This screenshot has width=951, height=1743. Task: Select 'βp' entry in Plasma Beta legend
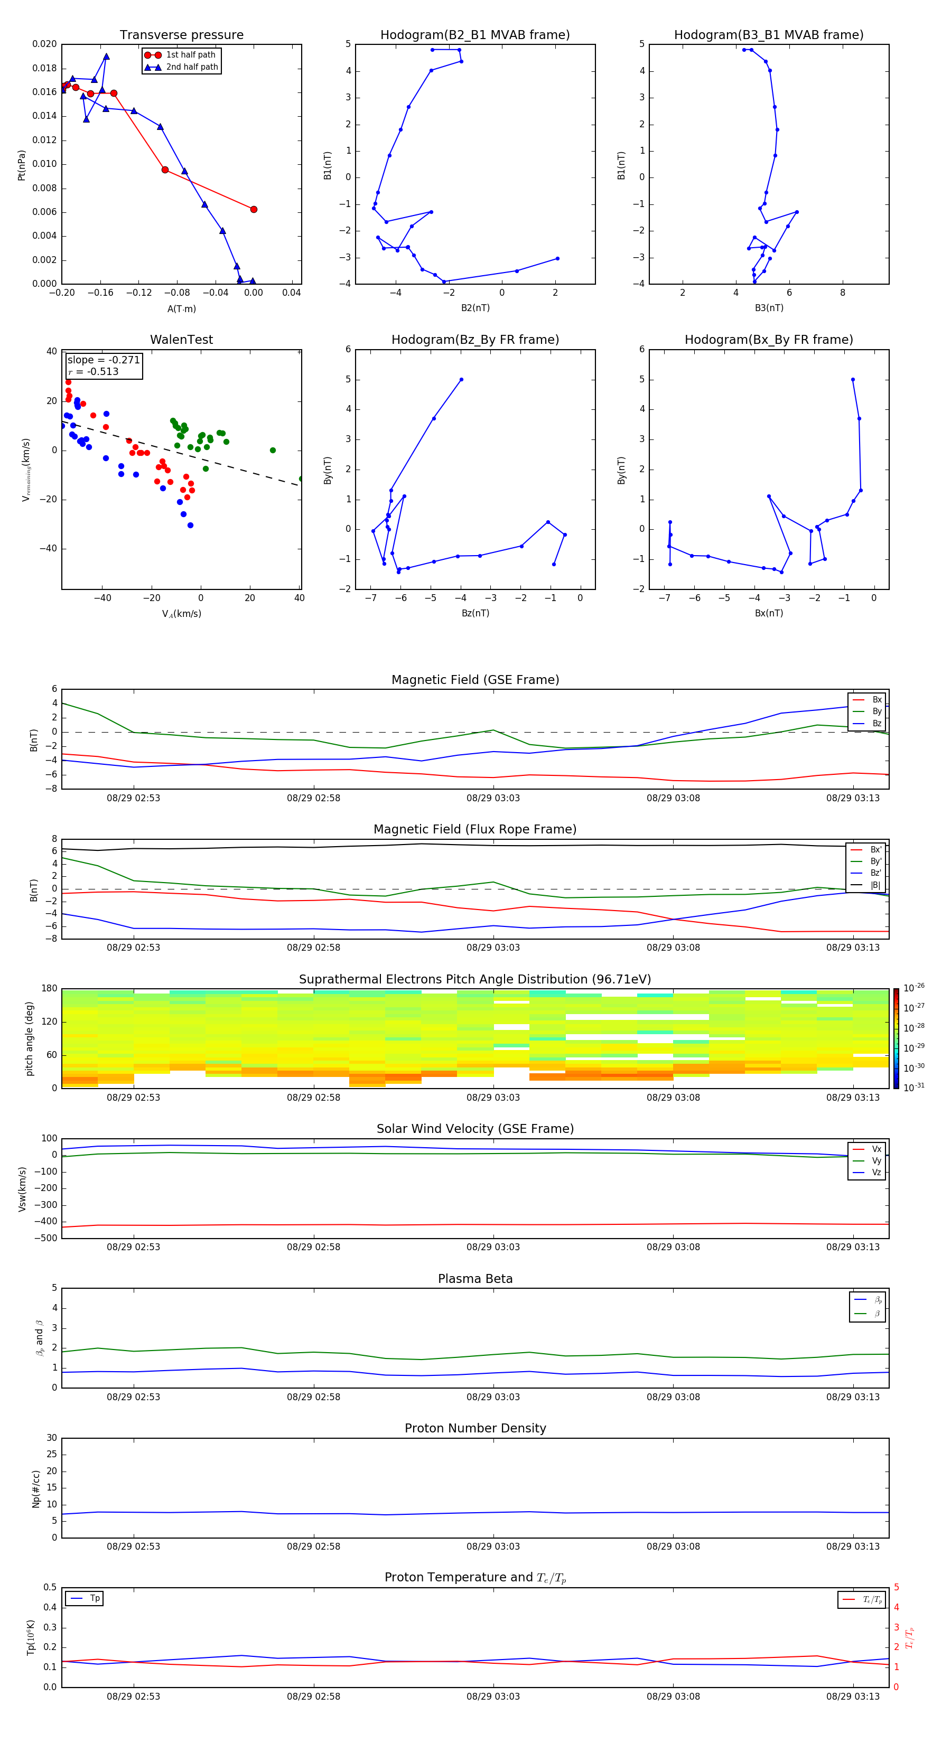pyautogui.click(x=869, y=1300)
